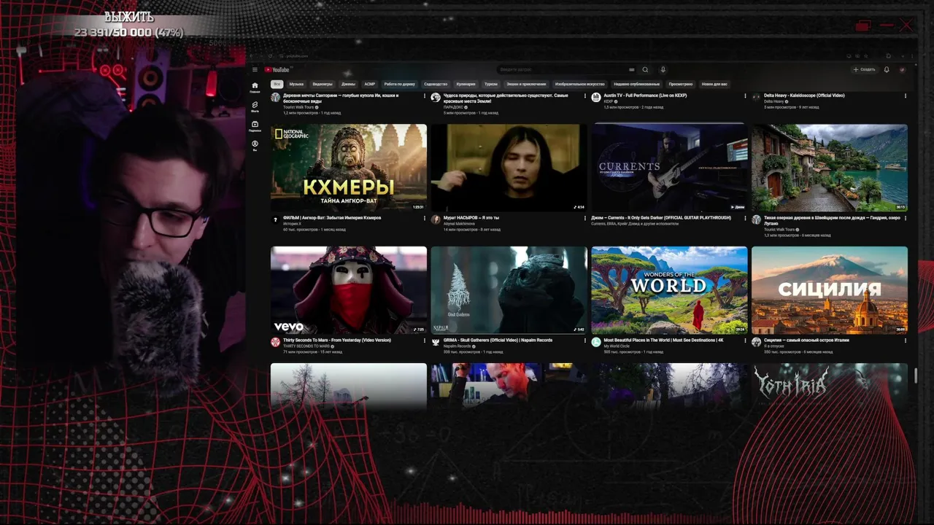Screen dimensions: 934x525
Task: Select the 'Туризм' filter chip
Action: (x=491, y=84)
